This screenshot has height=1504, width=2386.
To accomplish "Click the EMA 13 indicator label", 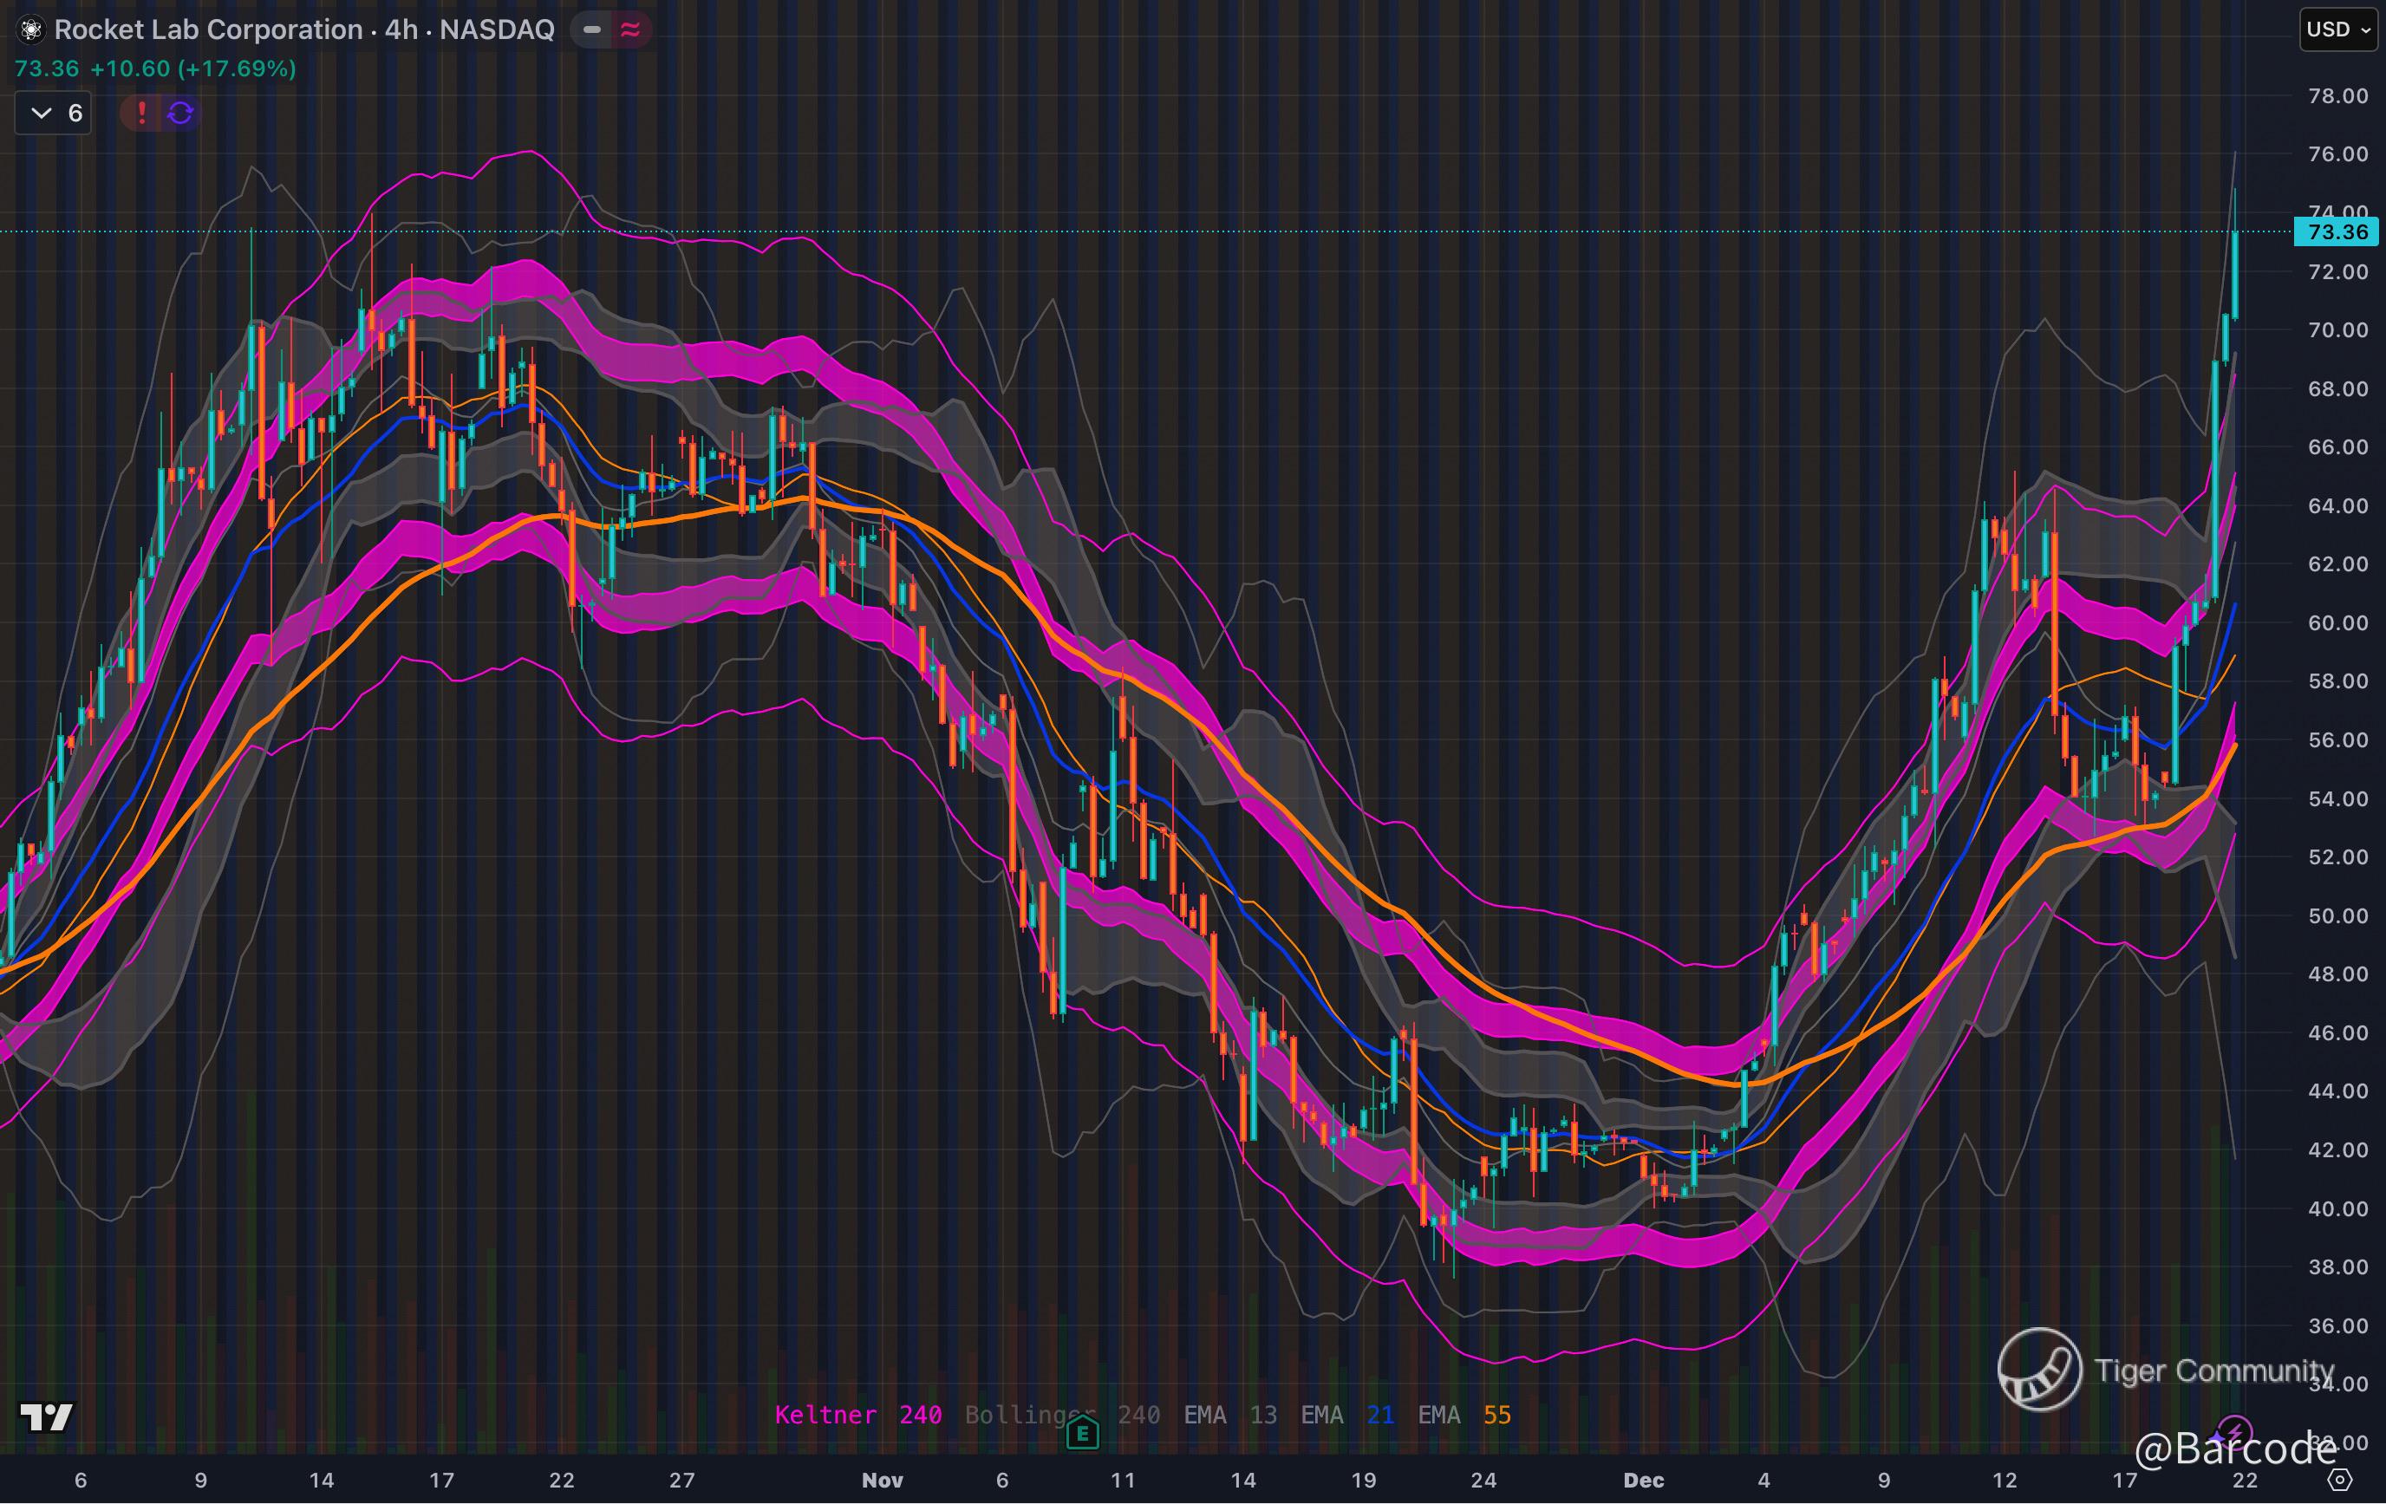I will click(x=1229, y=1415).
